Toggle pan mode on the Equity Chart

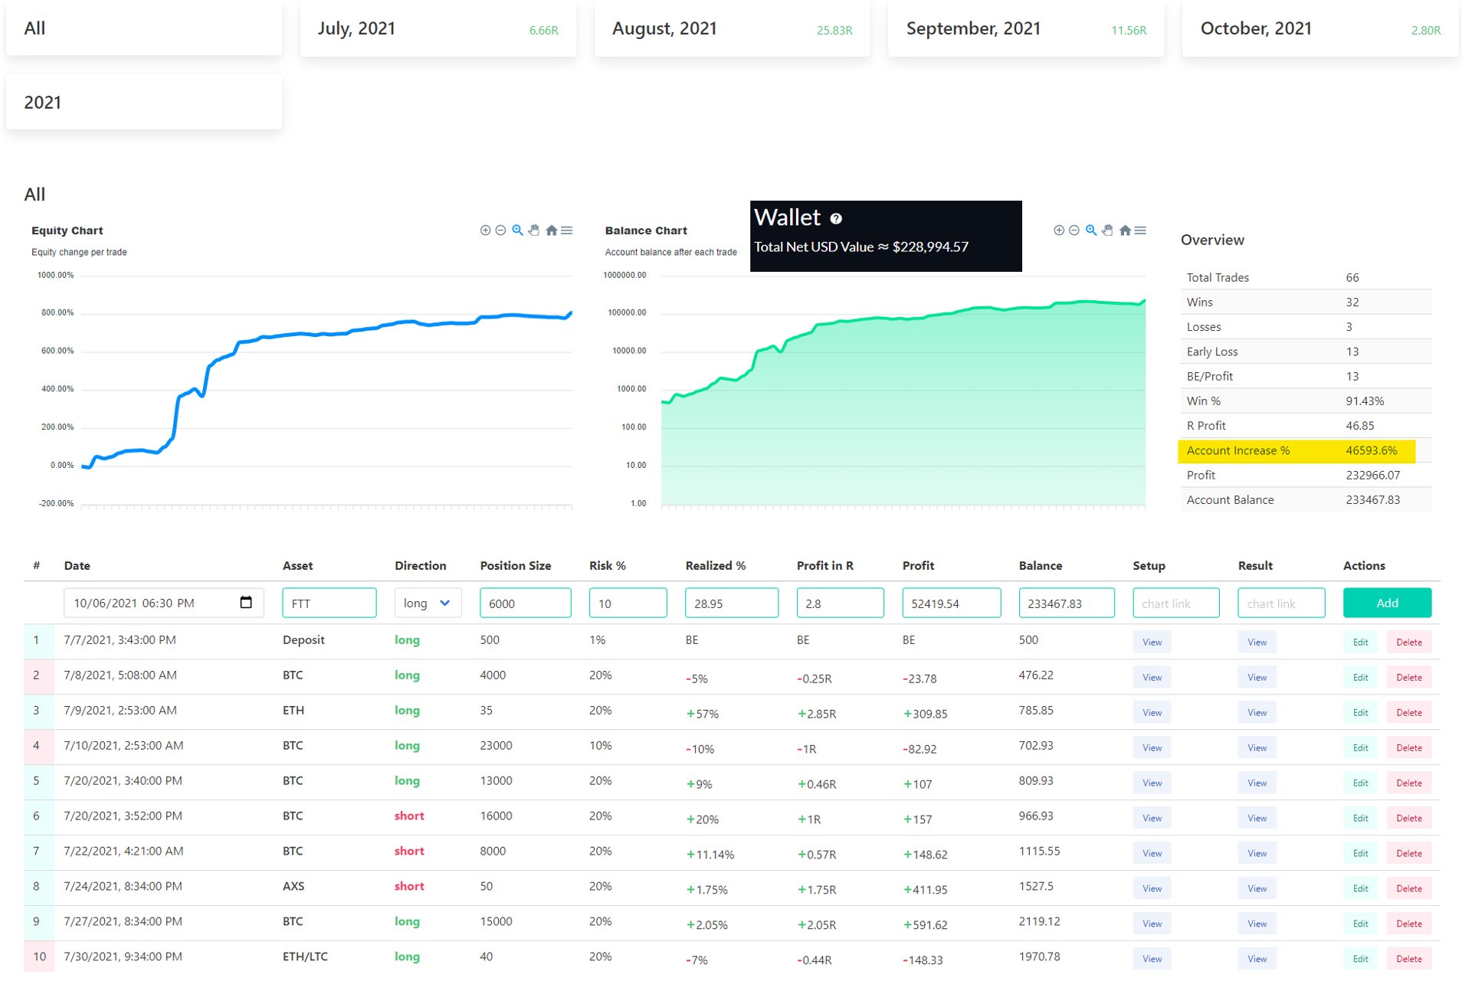tap(533, 230)
